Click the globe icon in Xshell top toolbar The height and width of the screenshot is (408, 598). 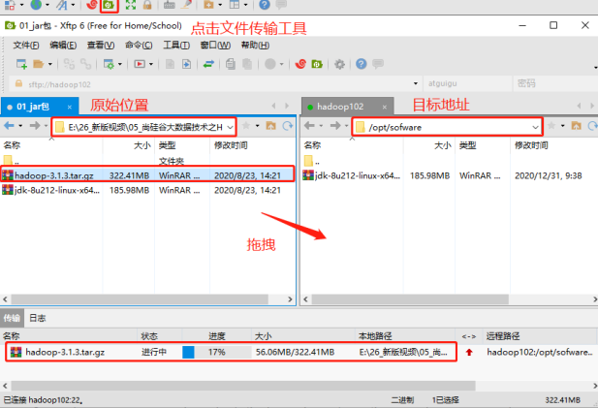click(36, 5)
